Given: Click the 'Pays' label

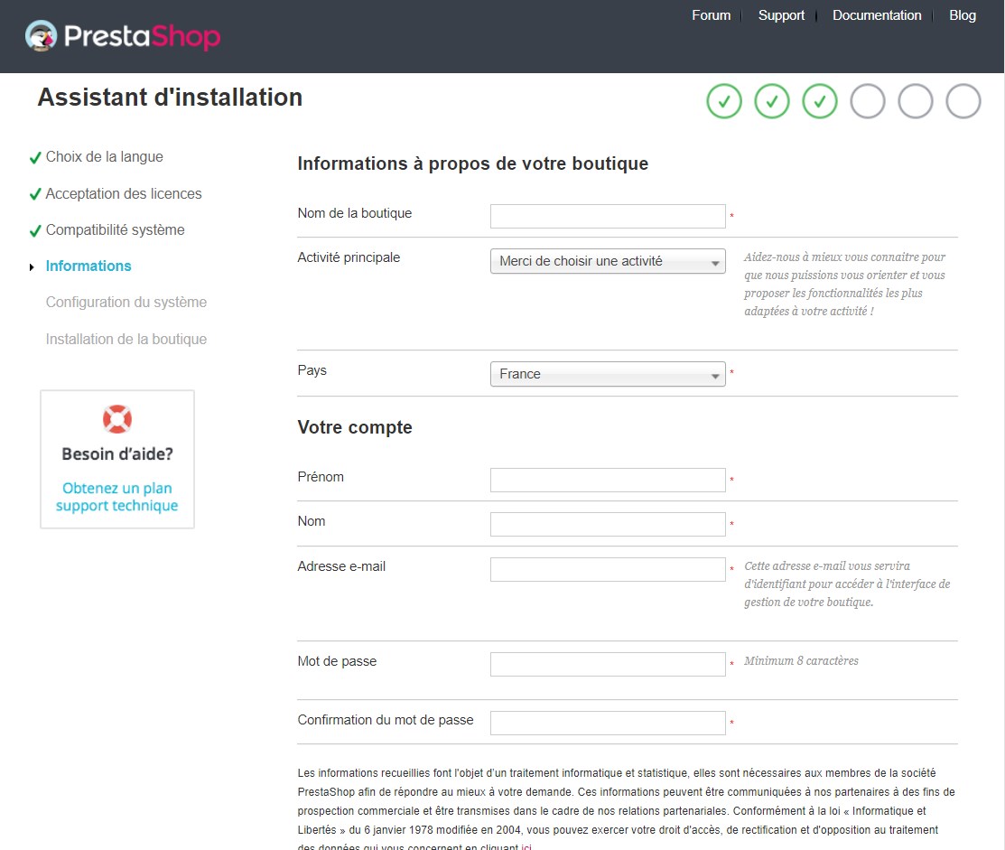Looking at the screenshot, I should (x=312, y=370).
